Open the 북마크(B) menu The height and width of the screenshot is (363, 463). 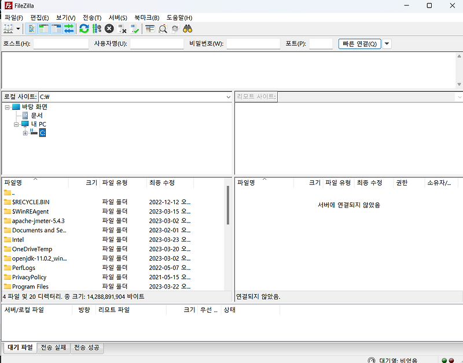click(x=147, y=18)
